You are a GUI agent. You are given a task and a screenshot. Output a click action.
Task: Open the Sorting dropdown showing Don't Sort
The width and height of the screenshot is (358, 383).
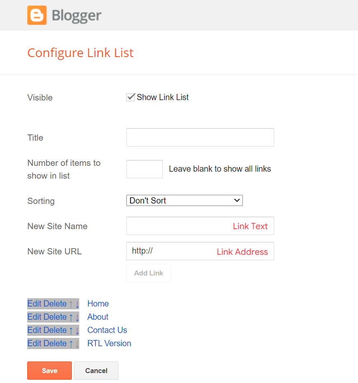pyautogui.click(x=184, y=200)
